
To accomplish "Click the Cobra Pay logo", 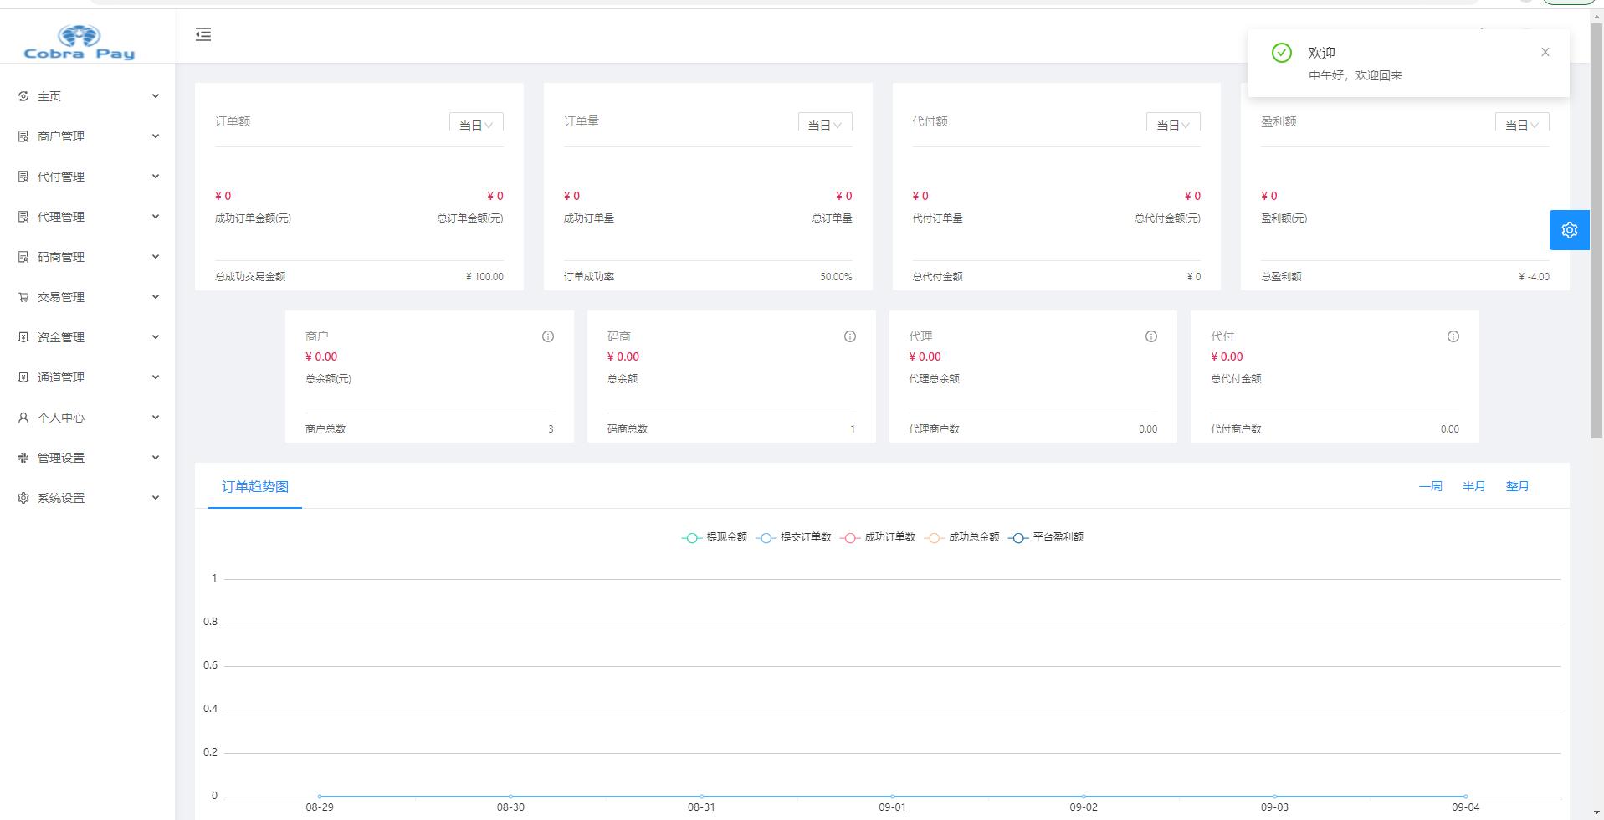I will coord(79,43).
